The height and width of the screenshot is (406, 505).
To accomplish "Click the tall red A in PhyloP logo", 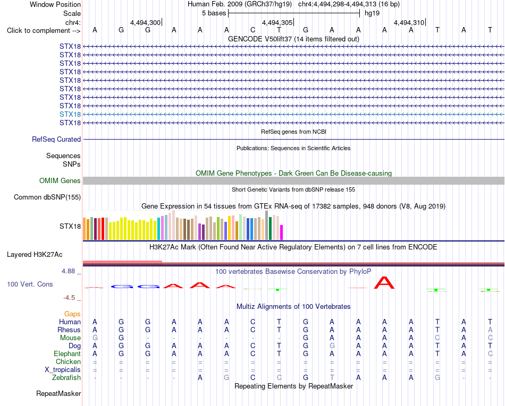I will [384, 282].
